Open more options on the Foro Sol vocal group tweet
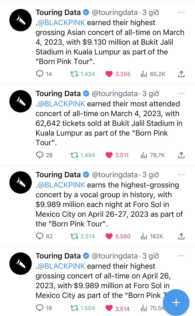Screen dimensions: 195x316 pos(181,175)
